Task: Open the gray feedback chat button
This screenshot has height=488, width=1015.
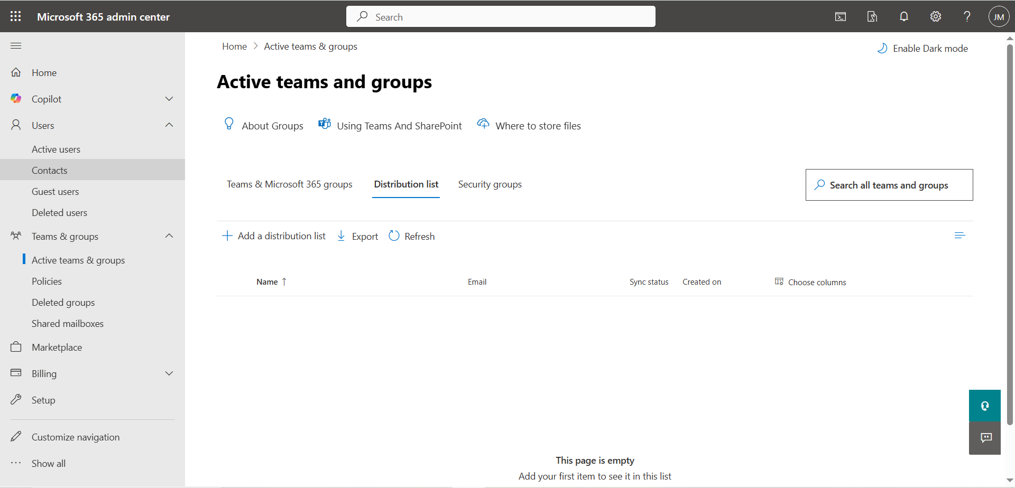Action: [x=985, y=438]
